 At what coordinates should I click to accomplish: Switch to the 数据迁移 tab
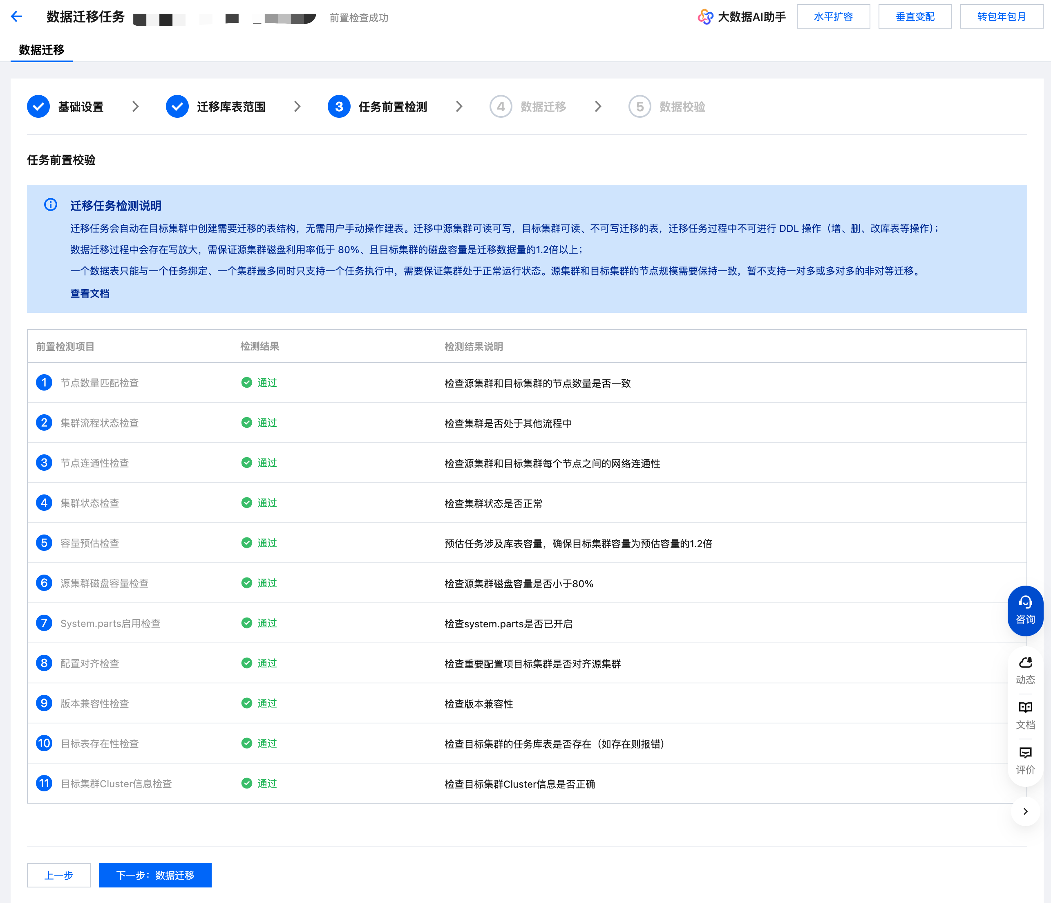click(x=42, y=50)
